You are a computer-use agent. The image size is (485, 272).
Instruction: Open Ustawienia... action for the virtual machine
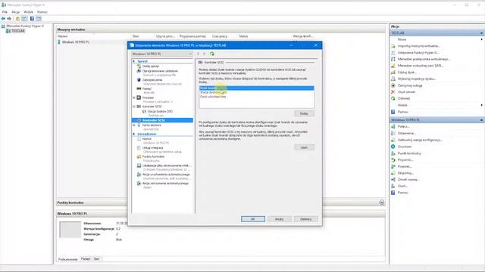(x=406, y=133)
